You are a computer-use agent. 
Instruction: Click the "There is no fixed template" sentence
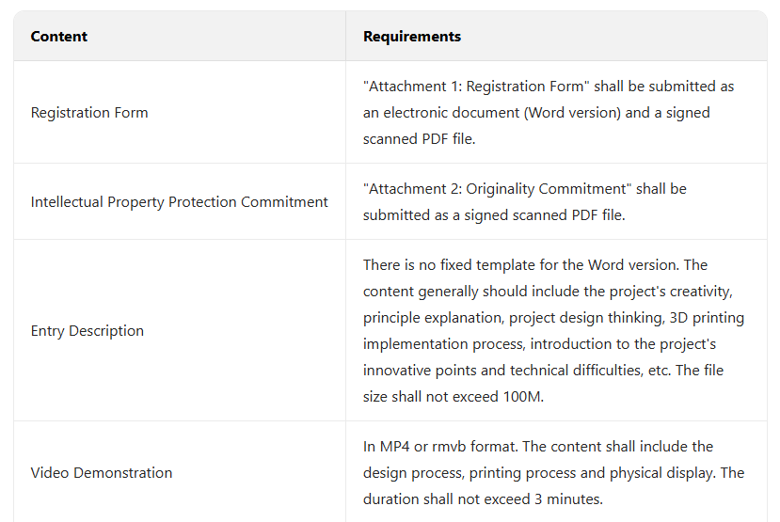tap(453, 265)
